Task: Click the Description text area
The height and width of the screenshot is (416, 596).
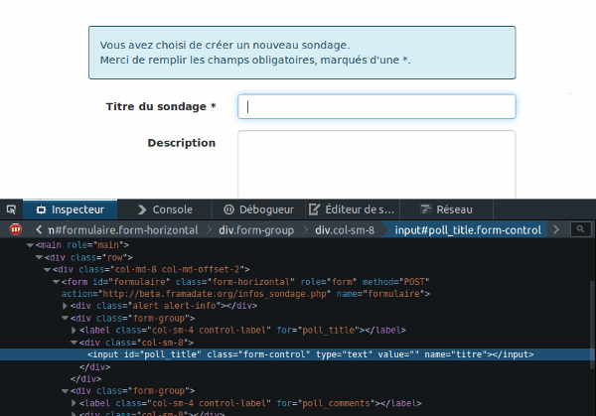Action: [376, 164]
